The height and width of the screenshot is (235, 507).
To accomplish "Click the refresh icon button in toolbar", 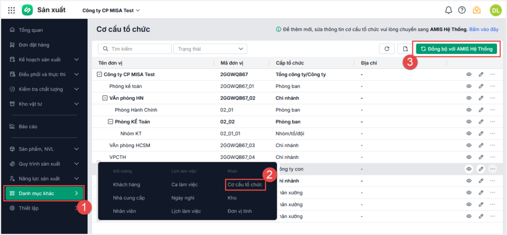I will (x=387, y=49).
